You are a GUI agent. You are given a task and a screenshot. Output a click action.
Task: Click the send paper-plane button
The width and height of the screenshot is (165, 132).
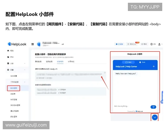point(153,107)
